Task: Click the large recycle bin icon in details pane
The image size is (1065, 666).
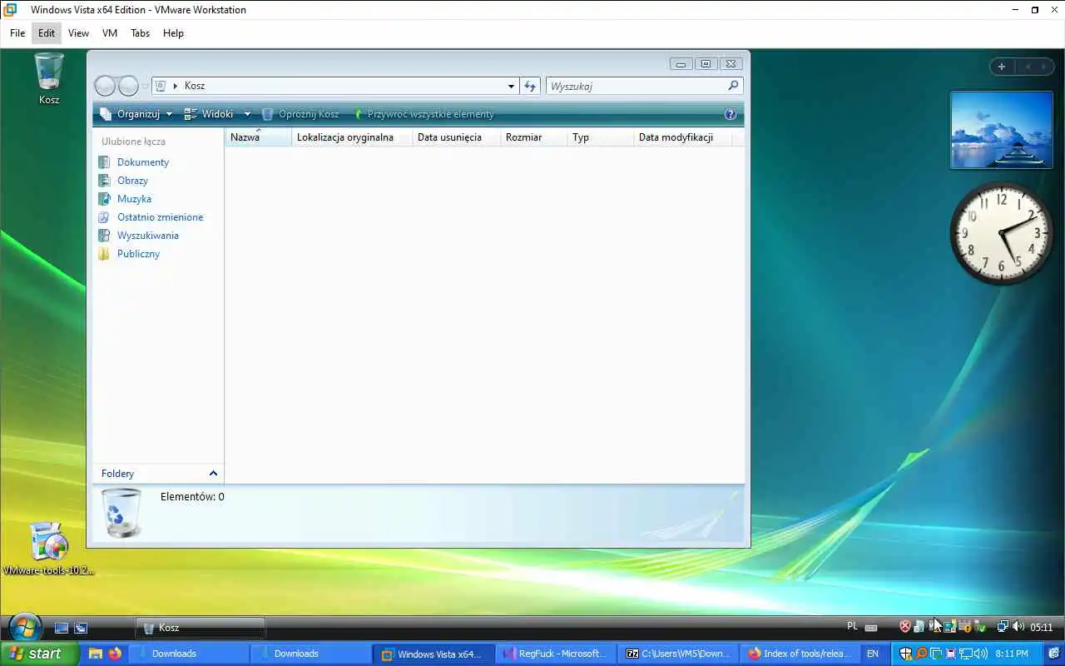Action: pyautogui.click(x=121, y=513)
